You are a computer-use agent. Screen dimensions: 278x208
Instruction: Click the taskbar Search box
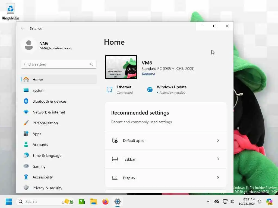click(x=45, y=201)
